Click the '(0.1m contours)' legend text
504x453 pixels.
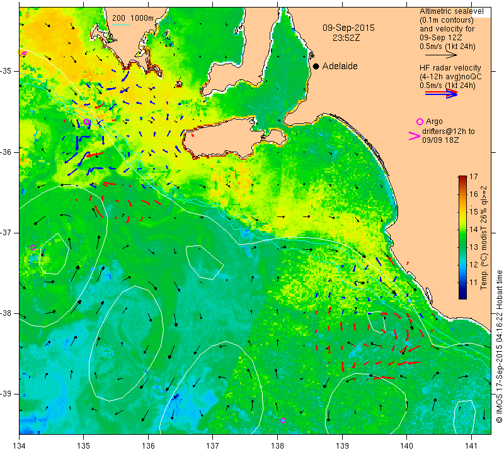447,20
